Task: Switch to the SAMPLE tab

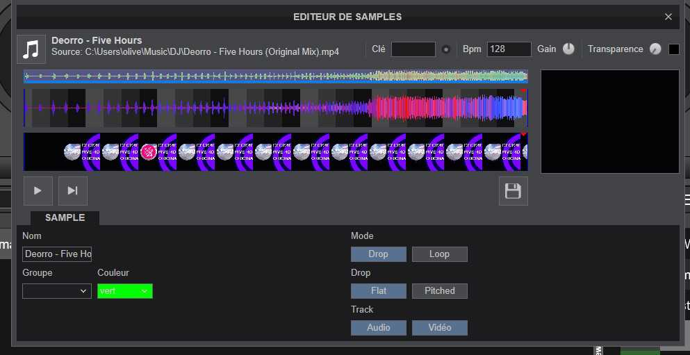Action: click(x=65, y=218)
